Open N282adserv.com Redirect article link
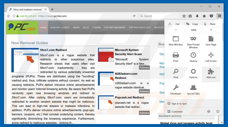Viewport: 228px width, 127px height. 126,76
